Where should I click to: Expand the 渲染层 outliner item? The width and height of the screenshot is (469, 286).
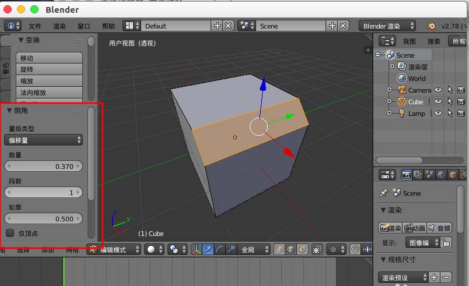click(392, 66)
